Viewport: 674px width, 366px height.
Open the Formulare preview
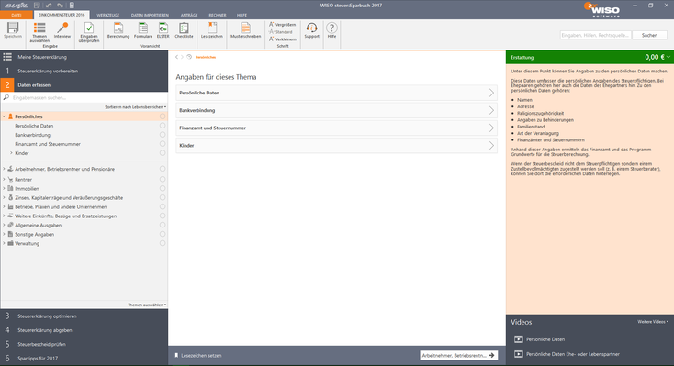pyautogui.click(x=143, y=30)
